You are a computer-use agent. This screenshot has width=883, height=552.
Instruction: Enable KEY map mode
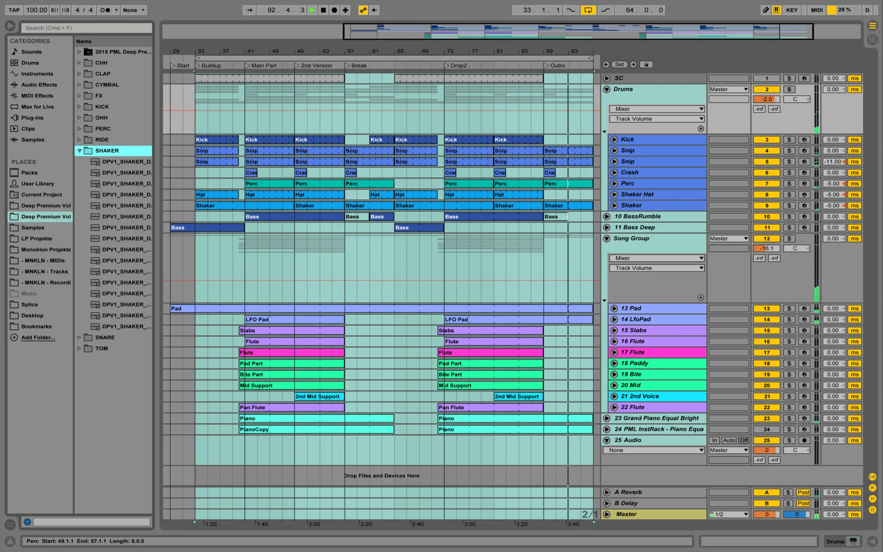tap(792, 10)
